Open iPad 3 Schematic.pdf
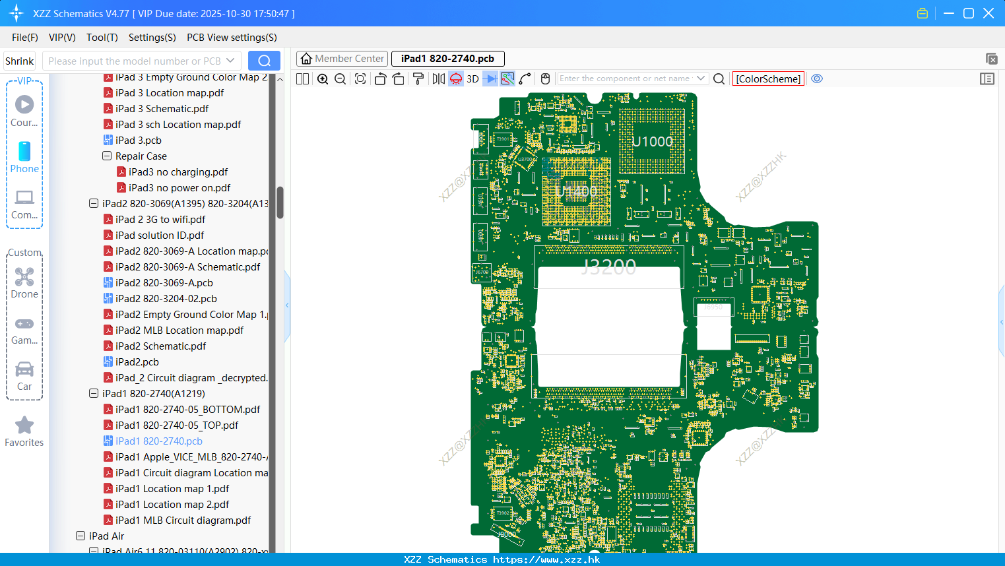This screenshot has width=1005, height=566. coord(156,108)
